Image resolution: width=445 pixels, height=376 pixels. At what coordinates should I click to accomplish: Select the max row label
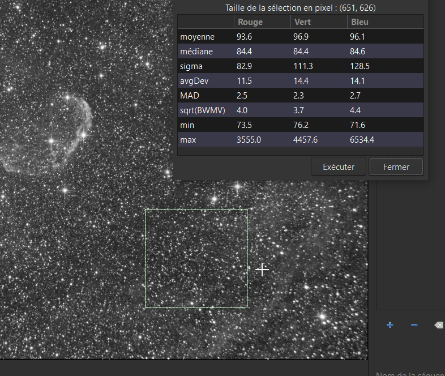coord(188,140)
